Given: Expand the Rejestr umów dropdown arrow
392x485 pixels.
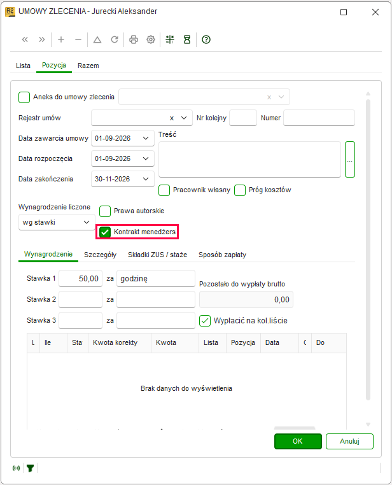Looking at the screenshot, I should [x=184, y=118].
